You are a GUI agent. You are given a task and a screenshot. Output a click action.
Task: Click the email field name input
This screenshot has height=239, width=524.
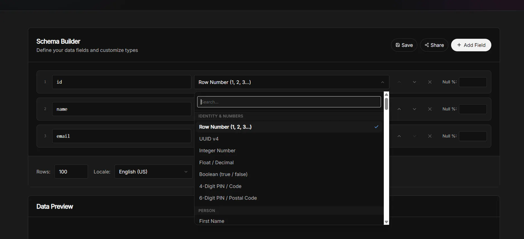point(122,136)
